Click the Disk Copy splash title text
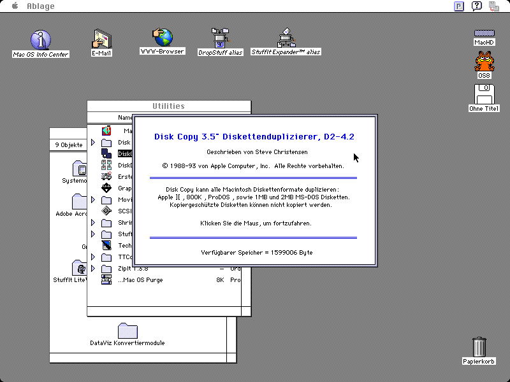 pos(254,136)
